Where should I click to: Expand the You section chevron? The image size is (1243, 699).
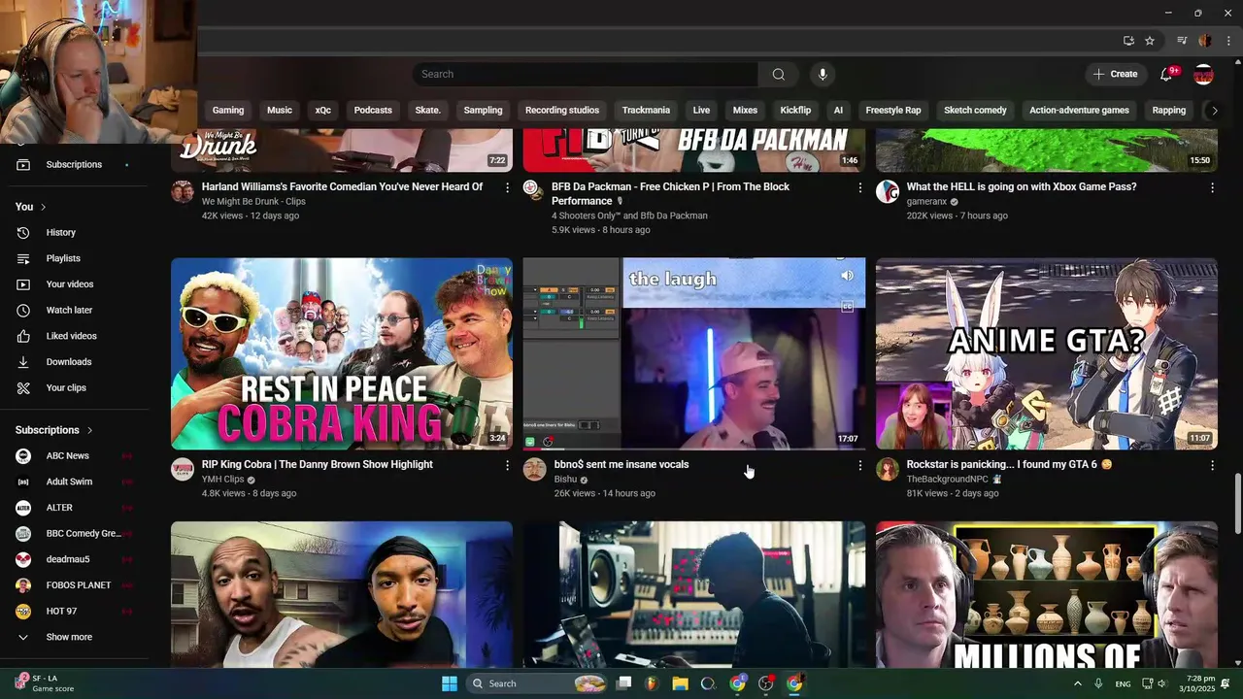click(x=43, y=207)
